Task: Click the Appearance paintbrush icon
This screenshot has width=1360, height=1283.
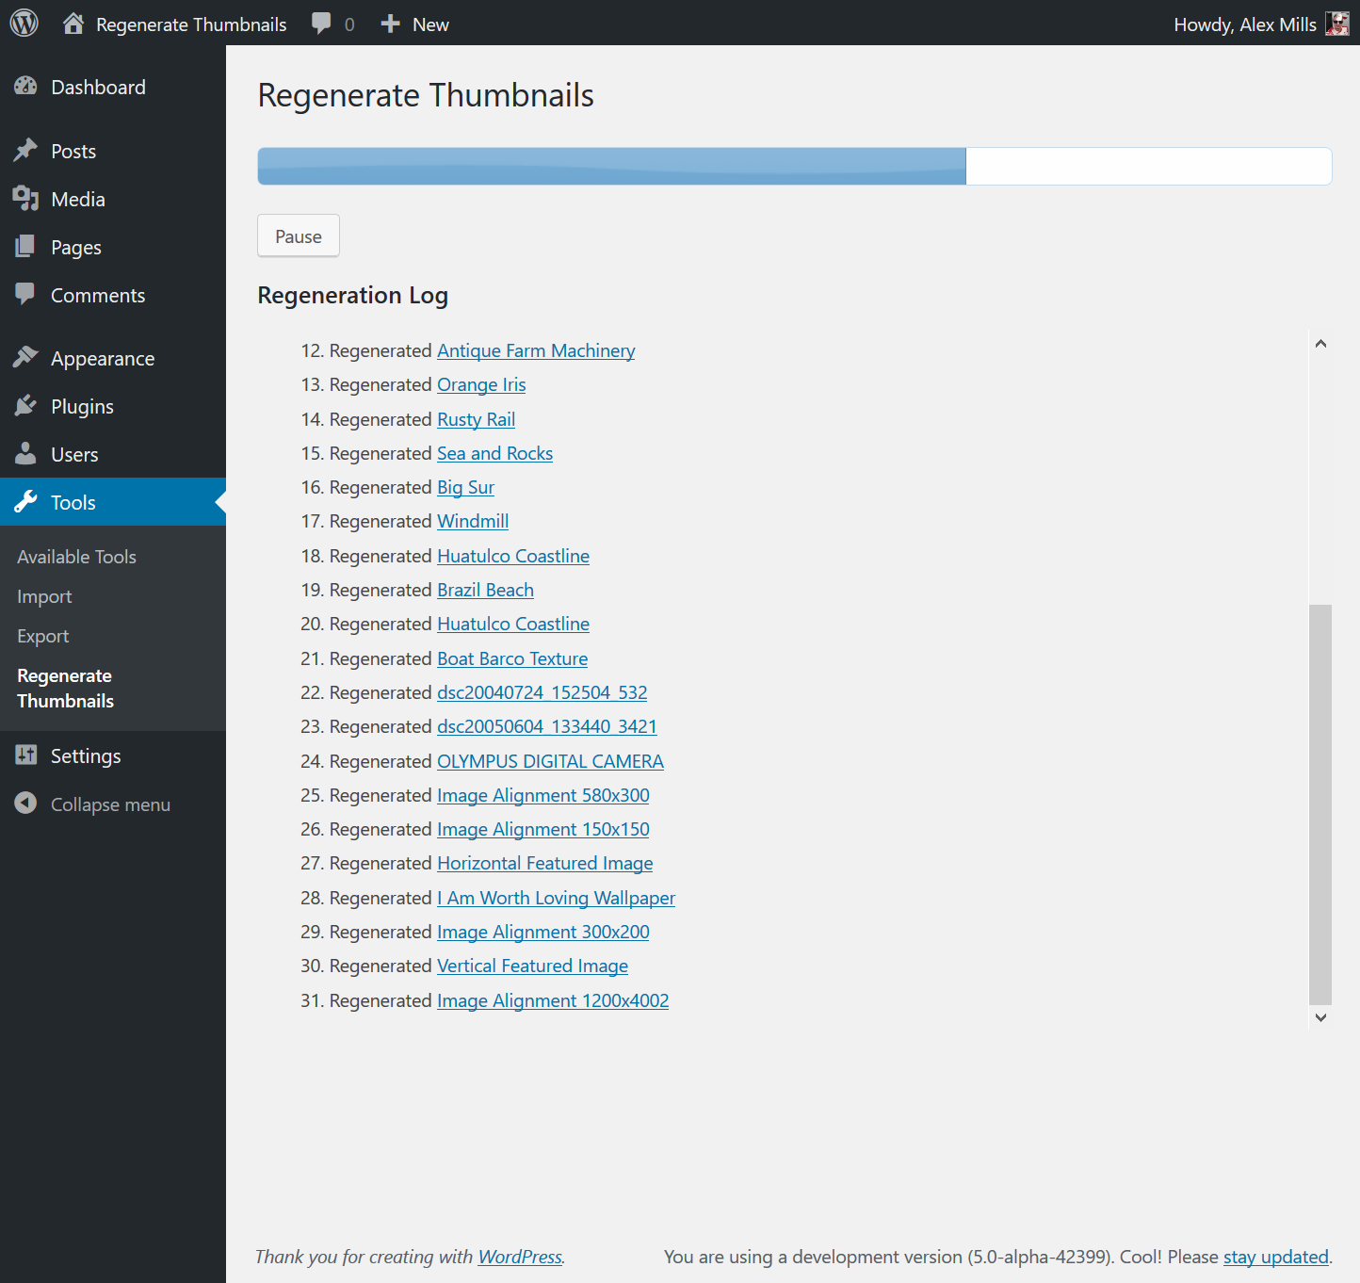Action: pos(26,358)
